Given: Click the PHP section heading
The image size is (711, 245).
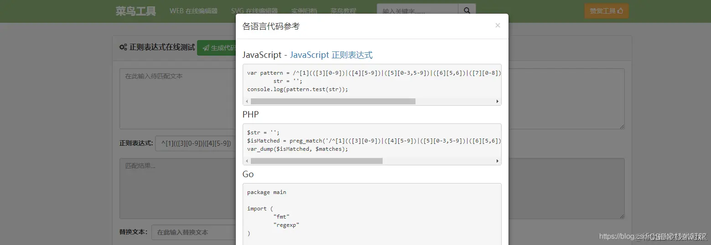Looking at the screenshot, I should pyautogui.click(x=250, y=114).
